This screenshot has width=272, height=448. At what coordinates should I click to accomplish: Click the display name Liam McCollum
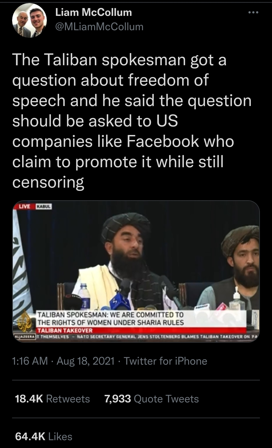(x=93, y=12)
